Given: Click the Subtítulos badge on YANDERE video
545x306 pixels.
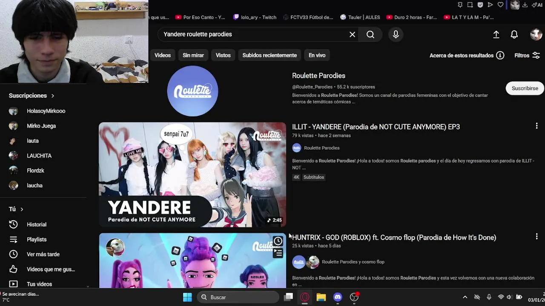Looking at the screenshot, I should coord(314,177).
